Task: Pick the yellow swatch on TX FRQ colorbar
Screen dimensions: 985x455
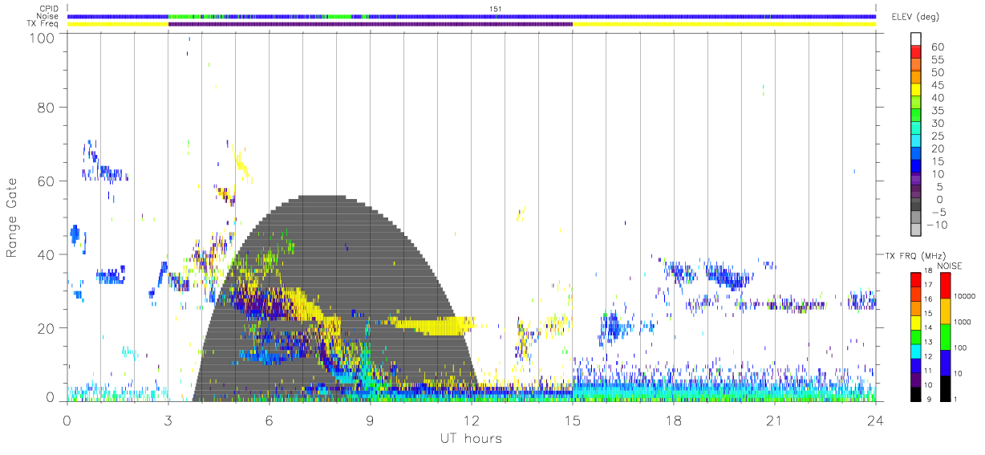Action: [915, 323]
